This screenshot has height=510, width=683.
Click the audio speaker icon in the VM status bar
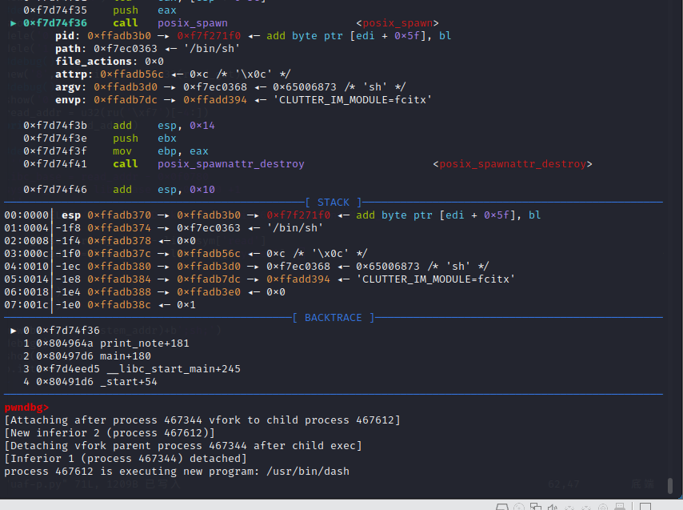(x=553, y=507)
